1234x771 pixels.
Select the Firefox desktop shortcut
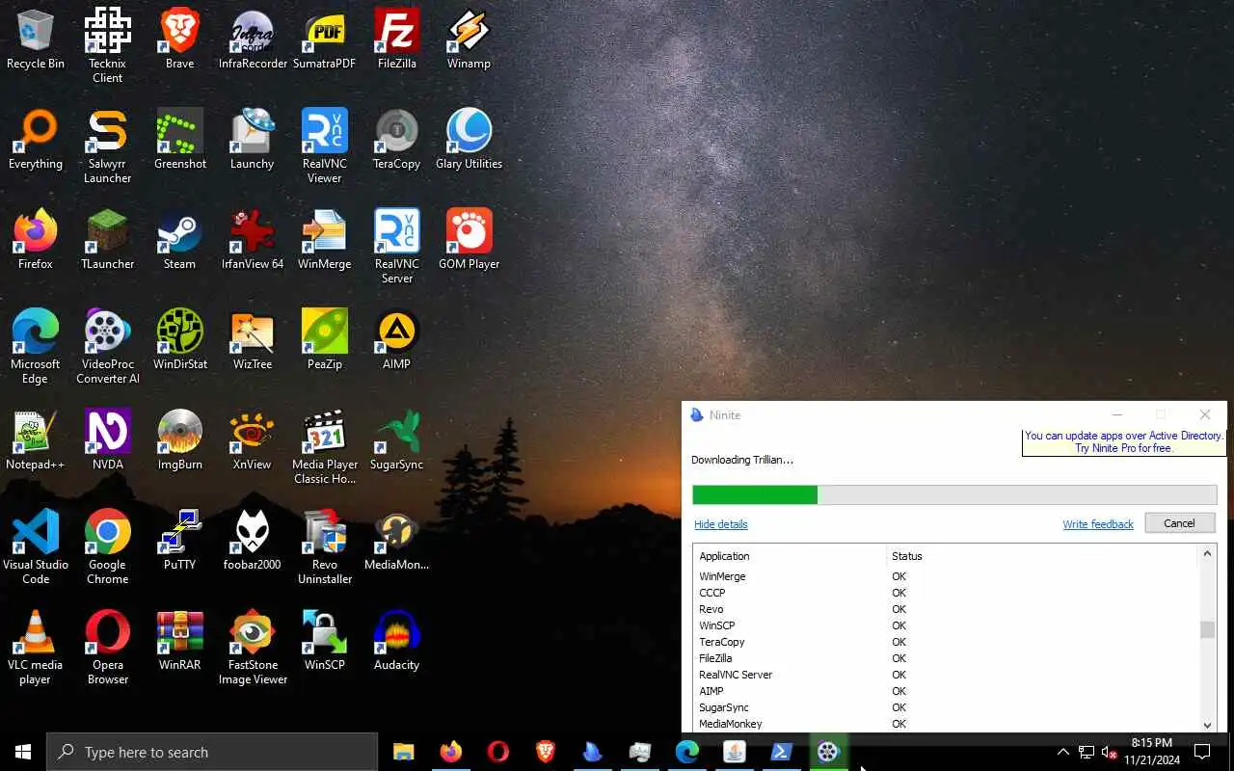coord(36,241)
